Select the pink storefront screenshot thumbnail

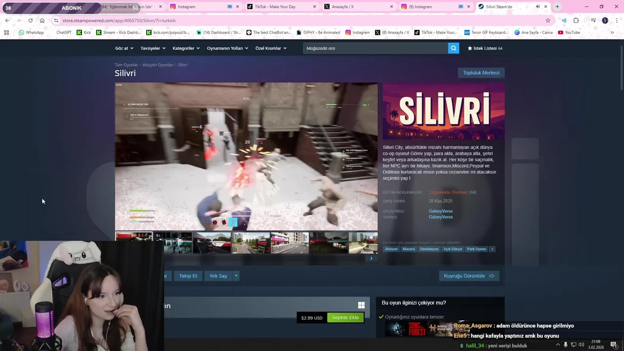[290, 243]
